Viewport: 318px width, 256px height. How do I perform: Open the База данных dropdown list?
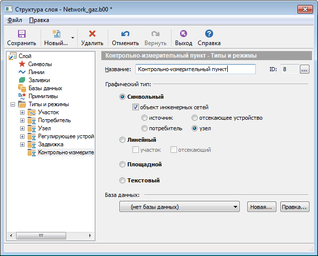[x=236, y=207]
